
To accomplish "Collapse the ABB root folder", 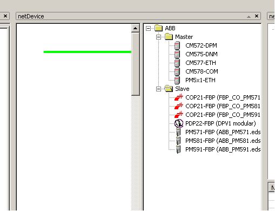I will click(x=148, y=28).
